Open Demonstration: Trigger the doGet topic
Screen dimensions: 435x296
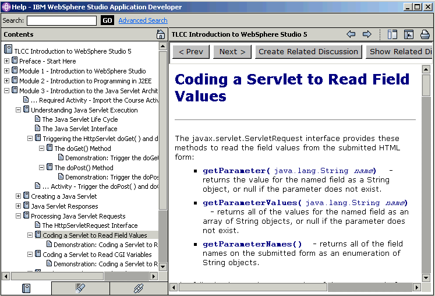(x=112, y=158)
